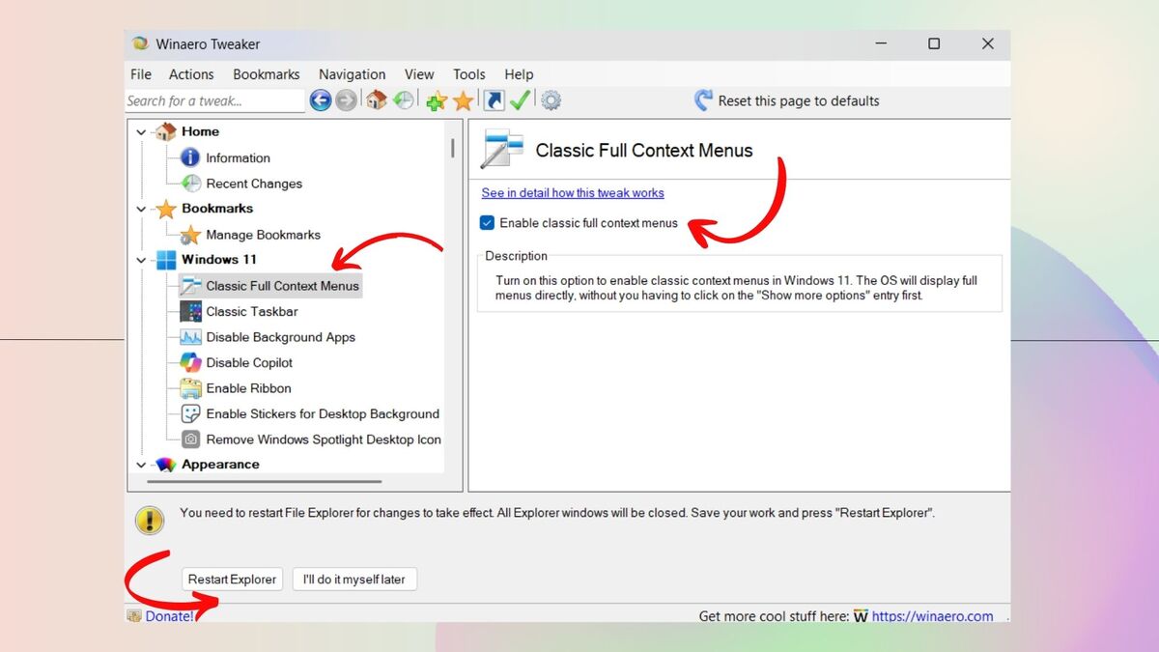This screenshot has width=1159, height=652.
Task: Click the blue Back navigation arrow
Action: 321,100
